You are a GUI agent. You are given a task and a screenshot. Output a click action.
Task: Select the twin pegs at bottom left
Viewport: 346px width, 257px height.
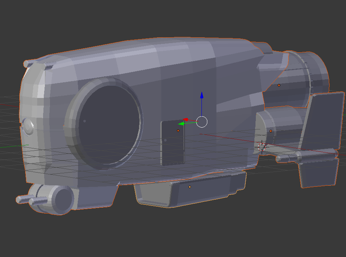click(x=31, y=200)
